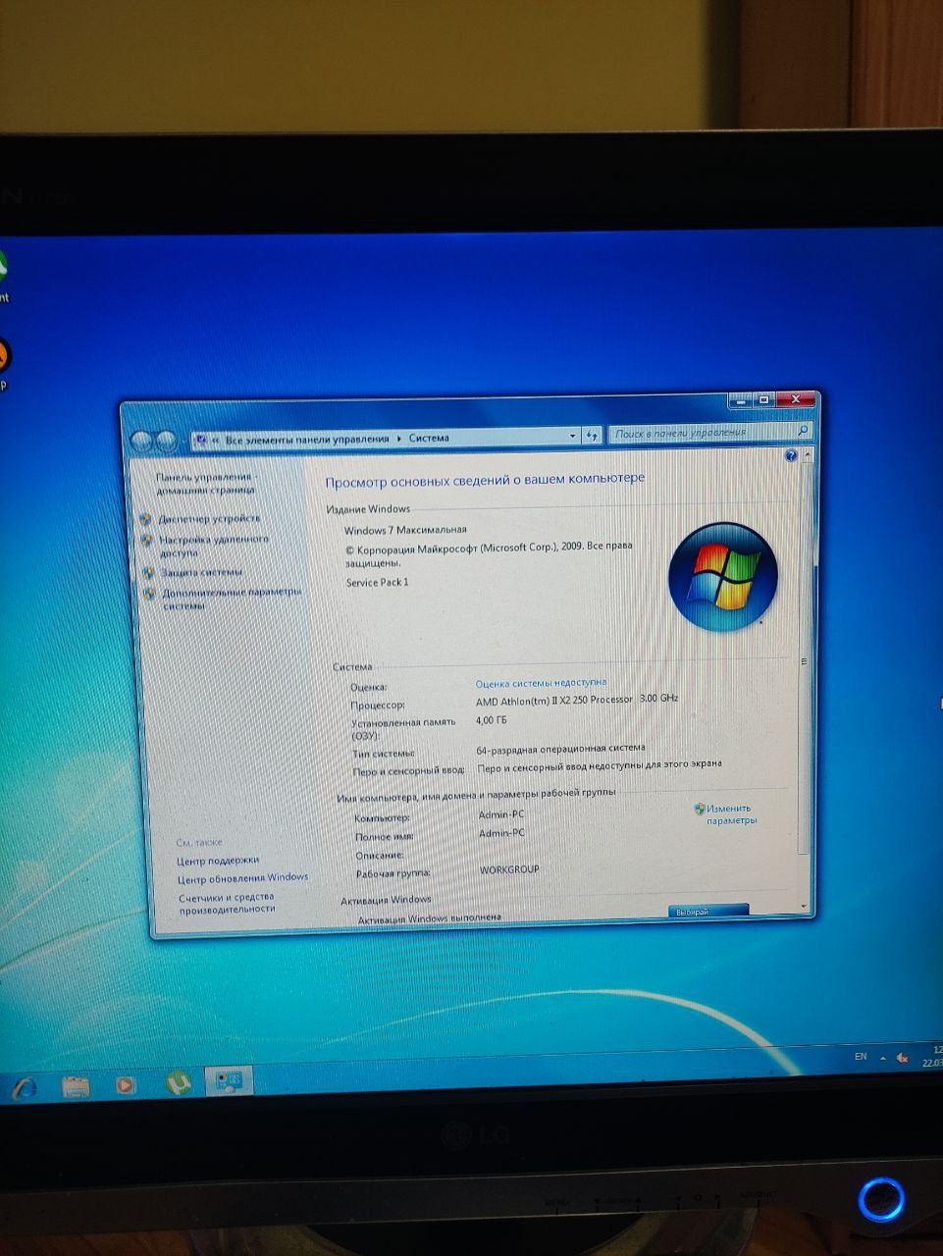Open the uTorrent taskbar icon

tap(177, 1082)
